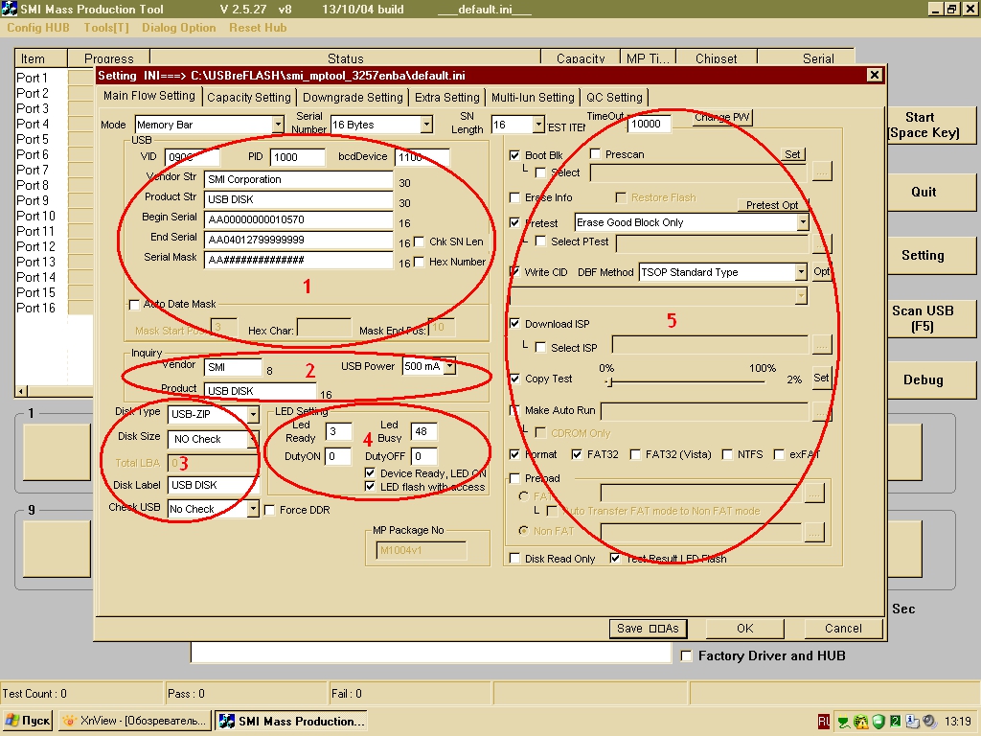The width and height of the screenshot is (981, 736).
Task: Expand the Mode dropdown (Memory Bar)
Action: (x=277, y=125)
